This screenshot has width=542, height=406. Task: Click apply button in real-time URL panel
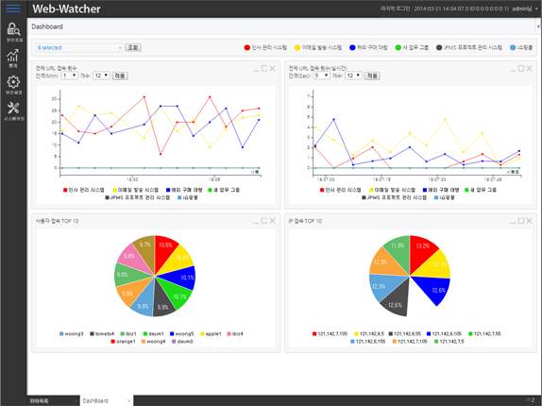tap(372, 76)
